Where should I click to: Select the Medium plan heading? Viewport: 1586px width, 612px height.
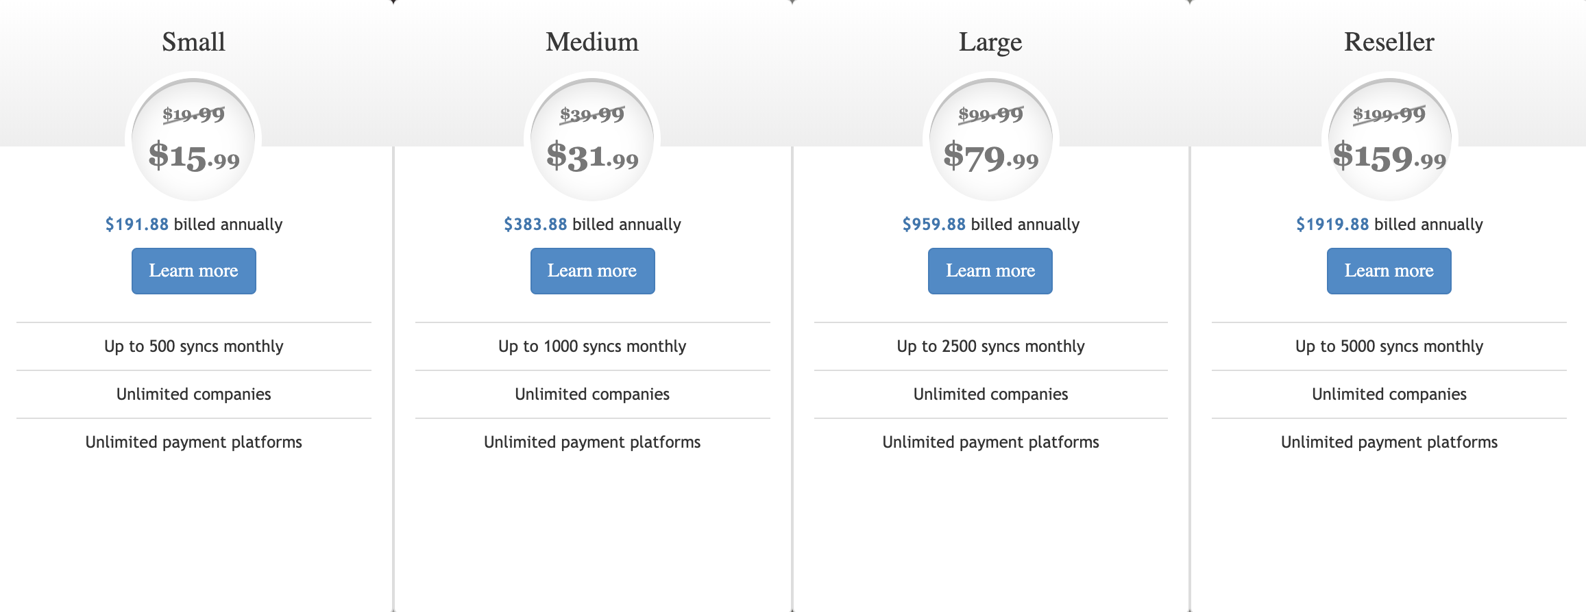[592, 42]
